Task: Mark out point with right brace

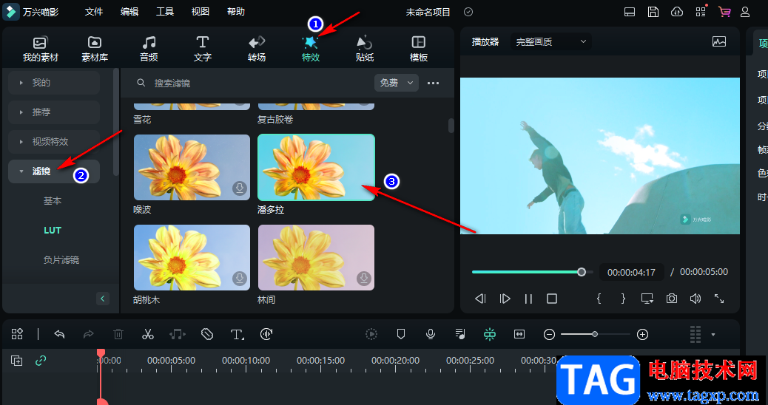Action: (623, 299)
